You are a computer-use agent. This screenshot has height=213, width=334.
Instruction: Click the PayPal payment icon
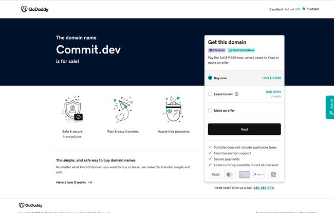pos(259,174)
